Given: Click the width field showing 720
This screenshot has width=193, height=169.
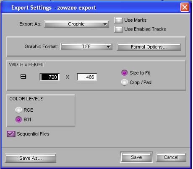Looking at the screenshot, I should [50, 77].
